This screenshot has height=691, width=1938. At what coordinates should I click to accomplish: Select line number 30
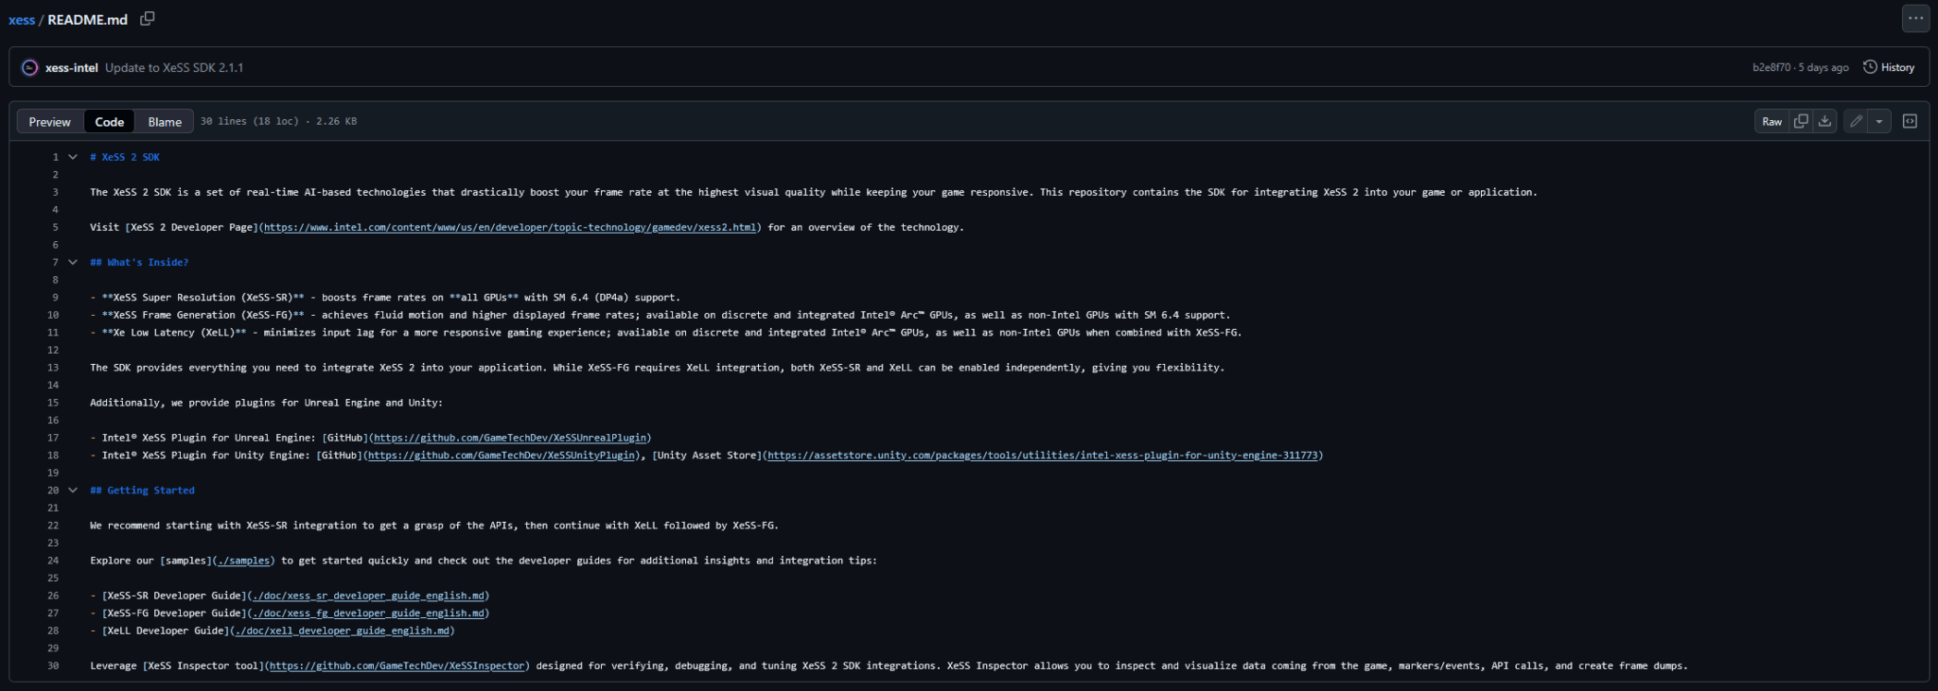pos(52,665)
